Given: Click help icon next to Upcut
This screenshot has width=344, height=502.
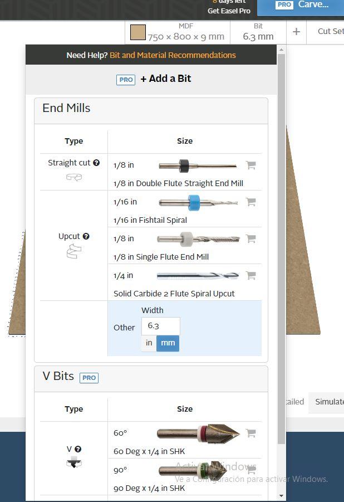Looking at the screenshot, I should pyautogui.click(x=86, y=236).
